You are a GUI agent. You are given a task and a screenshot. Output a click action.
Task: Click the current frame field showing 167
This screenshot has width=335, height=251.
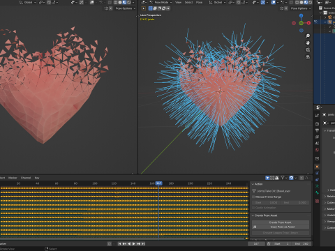coord(256,244)
